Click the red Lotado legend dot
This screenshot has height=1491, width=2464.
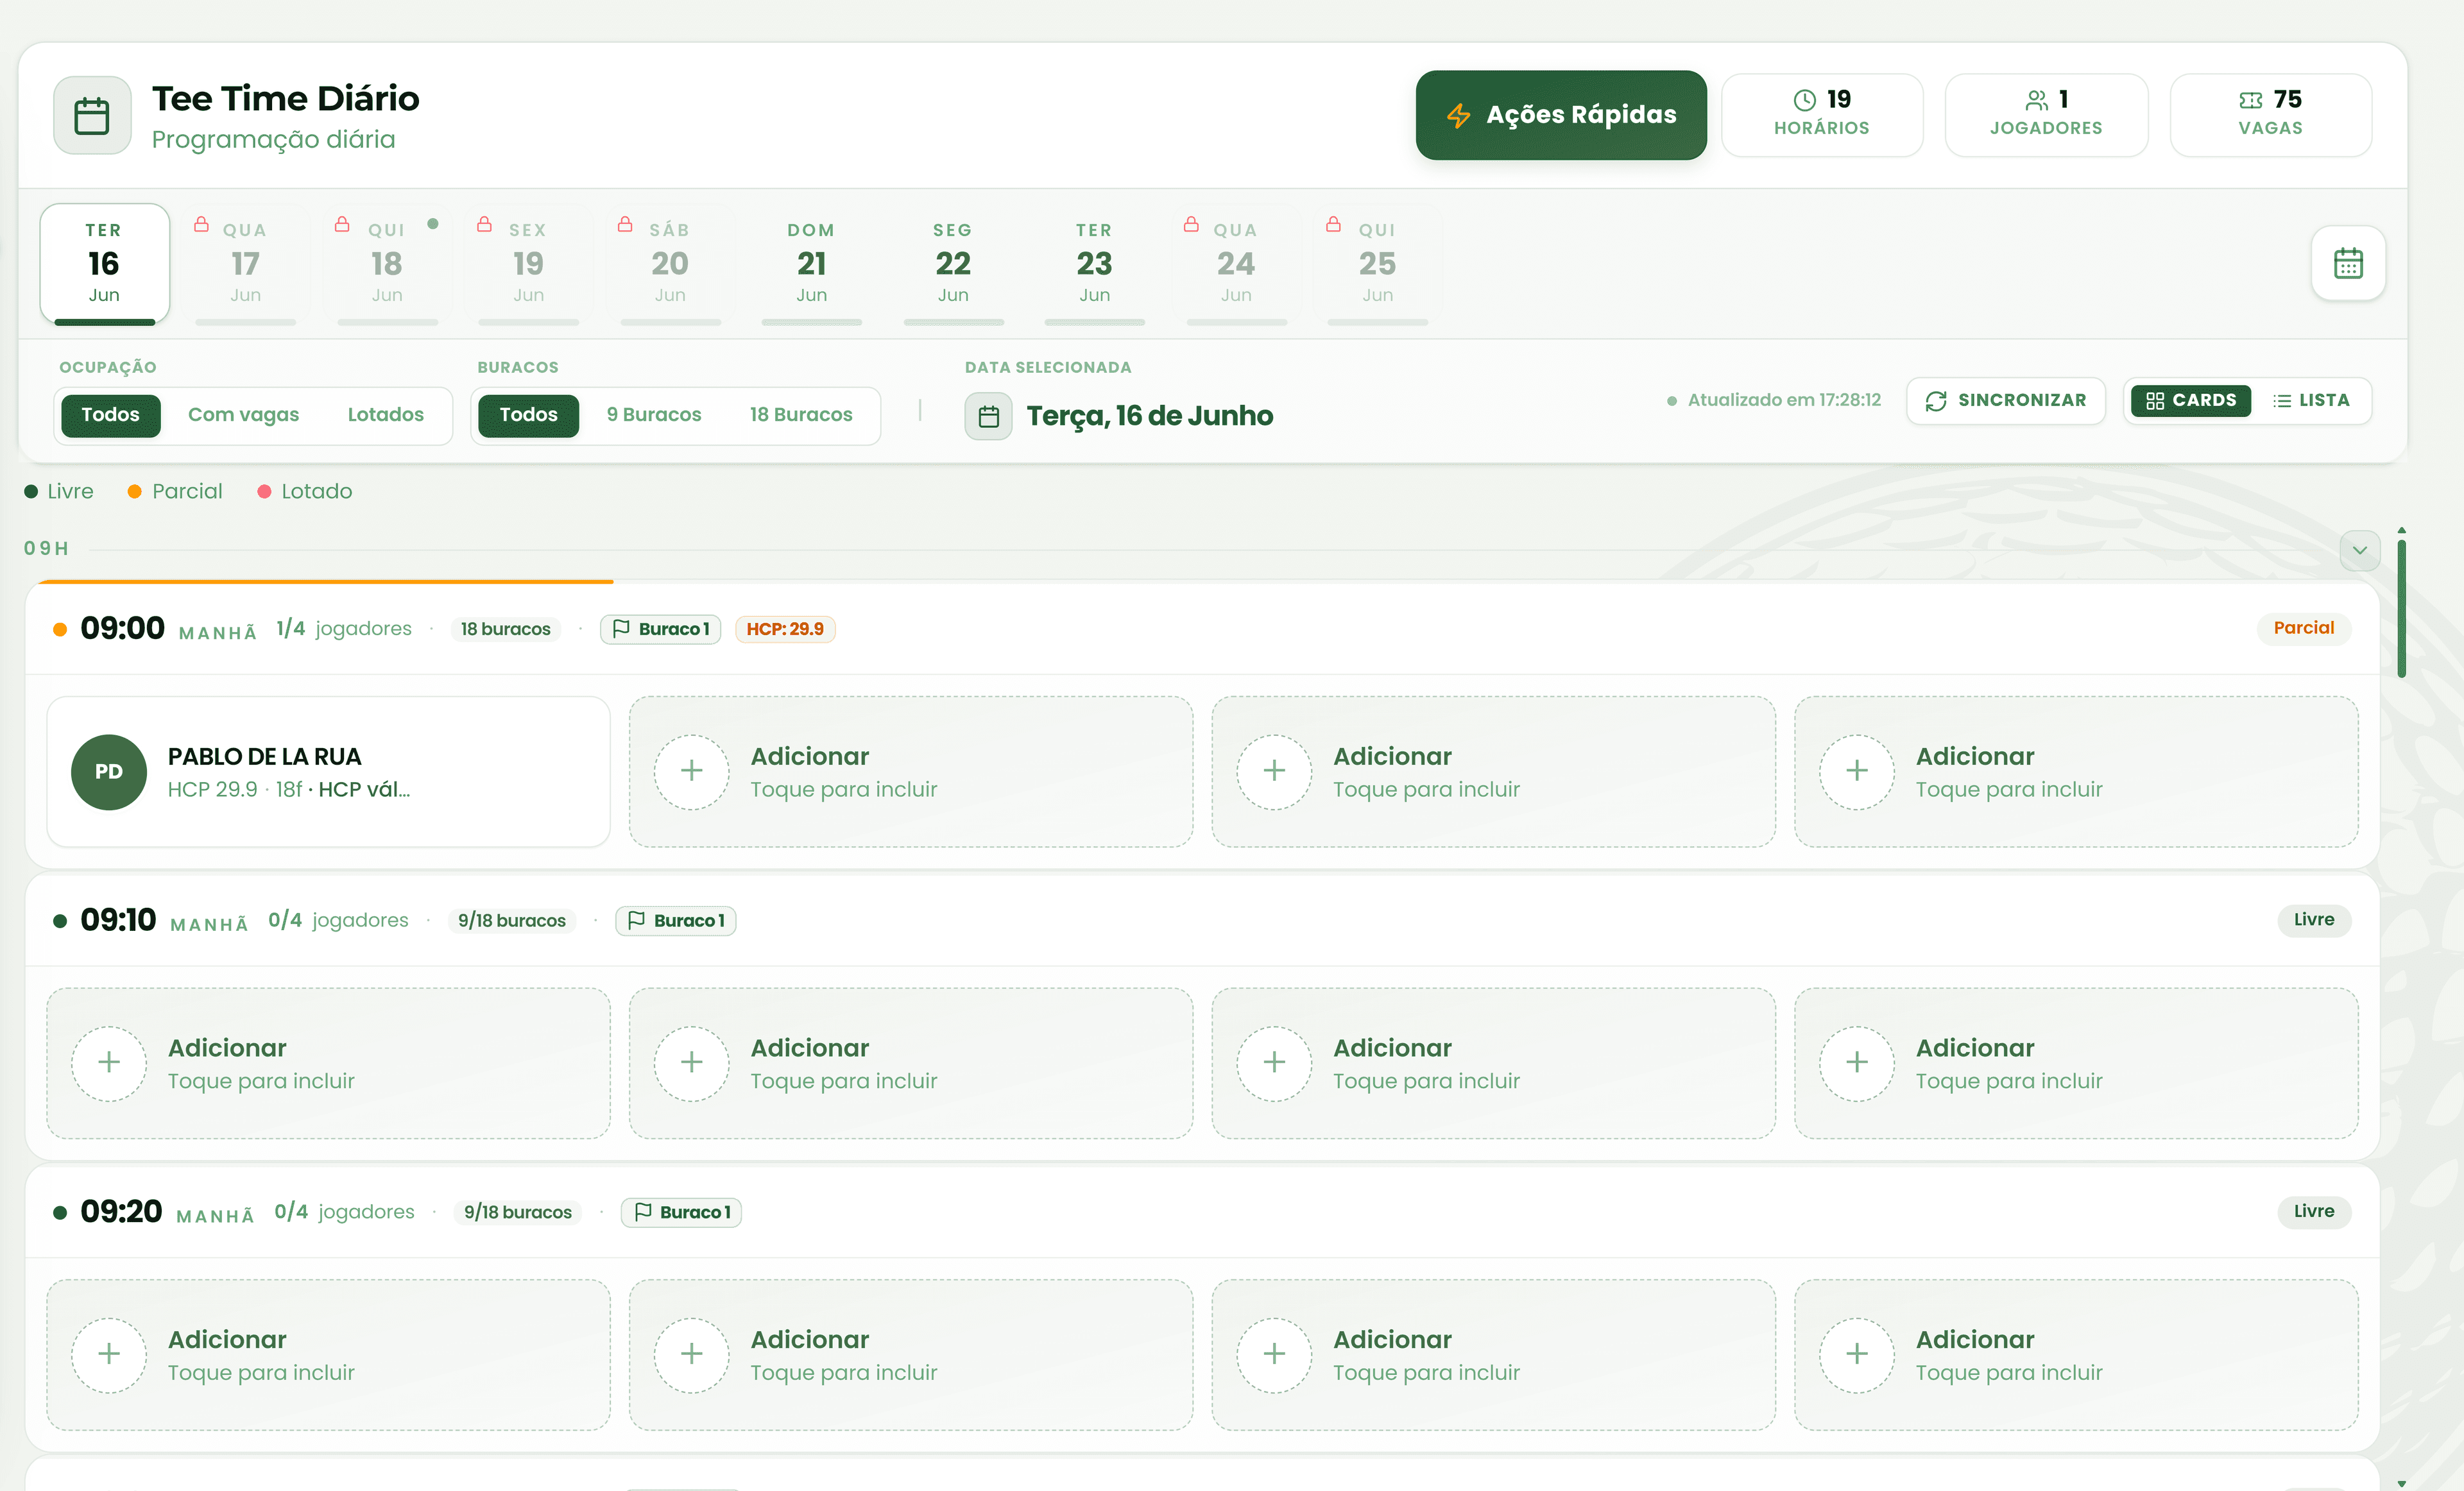coord(264,492)
